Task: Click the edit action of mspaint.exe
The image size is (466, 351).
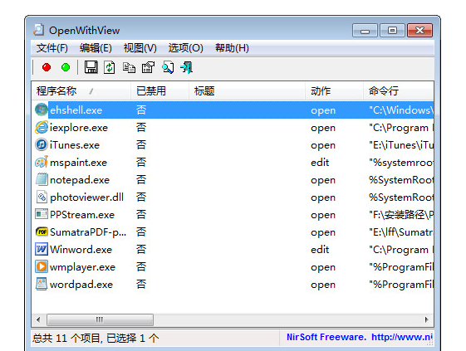Action: coord(320,163)
